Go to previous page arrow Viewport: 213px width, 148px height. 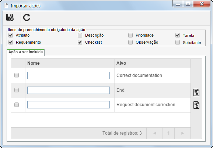tap(154, 133)
